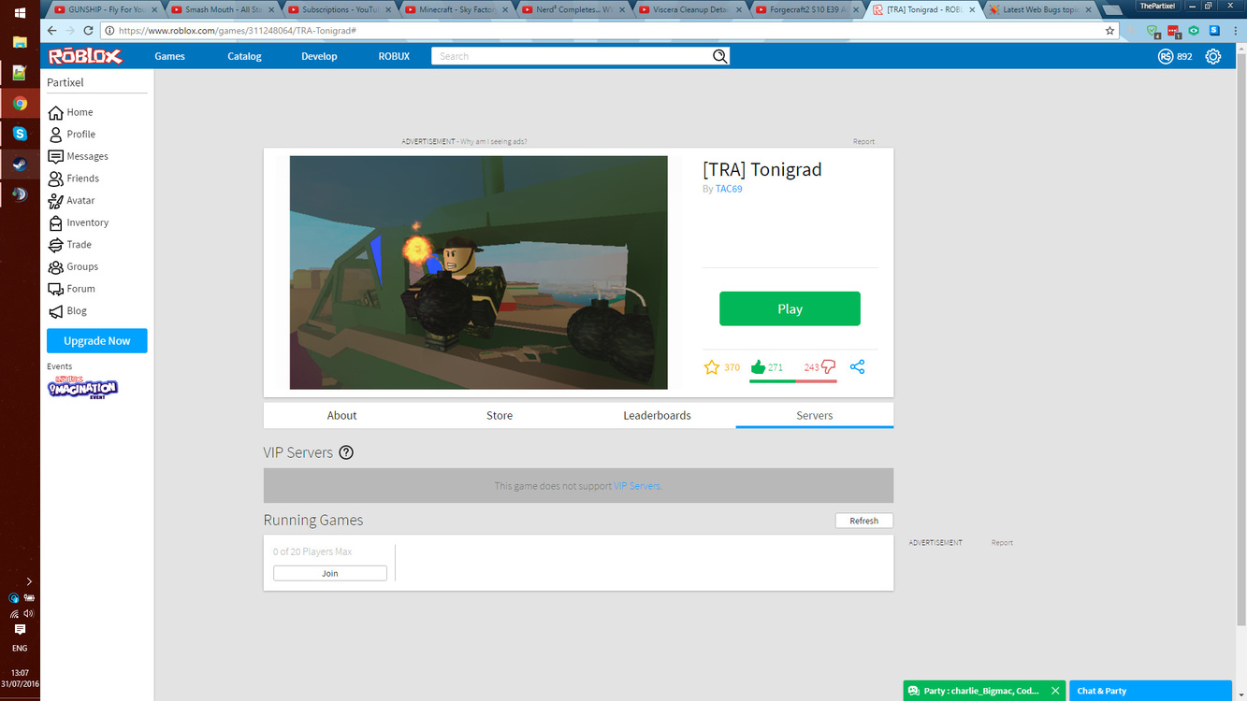Show hidden tray icons chevron
1247x701 pixels.
29,581
